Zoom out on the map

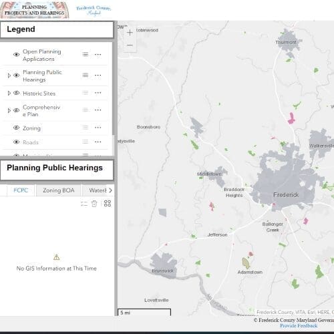(130, 45)
